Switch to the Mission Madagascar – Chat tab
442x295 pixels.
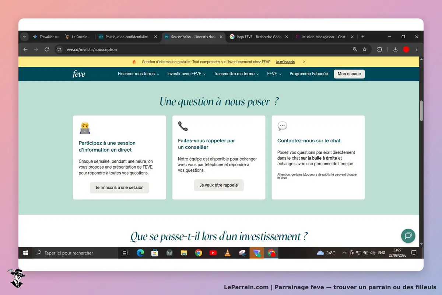(324, 37)
